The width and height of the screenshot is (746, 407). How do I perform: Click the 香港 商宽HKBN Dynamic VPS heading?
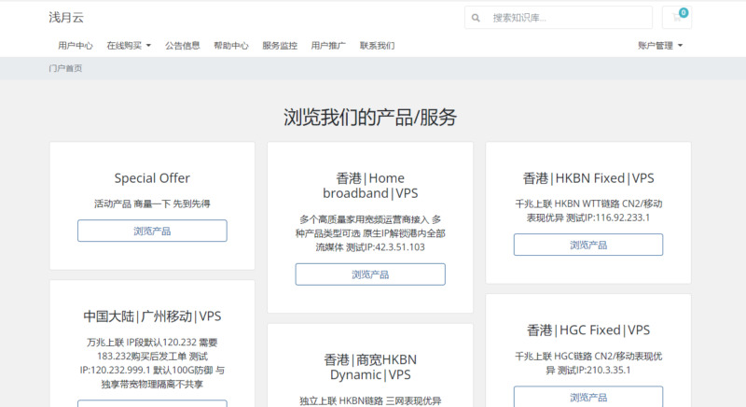370,367
